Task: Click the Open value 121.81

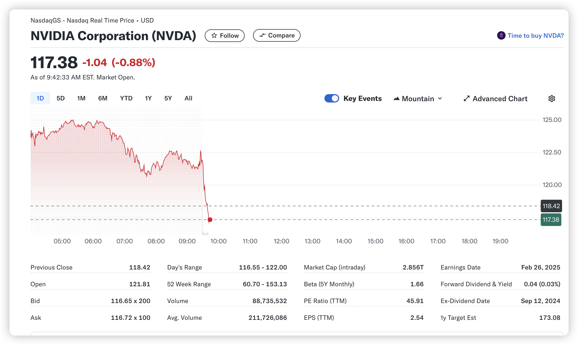Action: click(140, 284)
